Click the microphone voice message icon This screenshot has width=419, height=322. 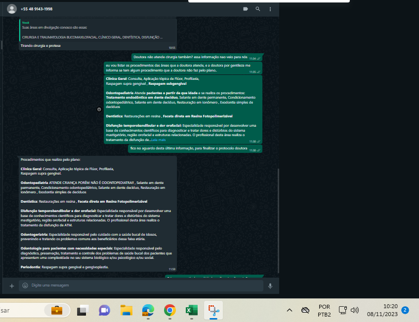pyautogui.click(x=270, y=286)
